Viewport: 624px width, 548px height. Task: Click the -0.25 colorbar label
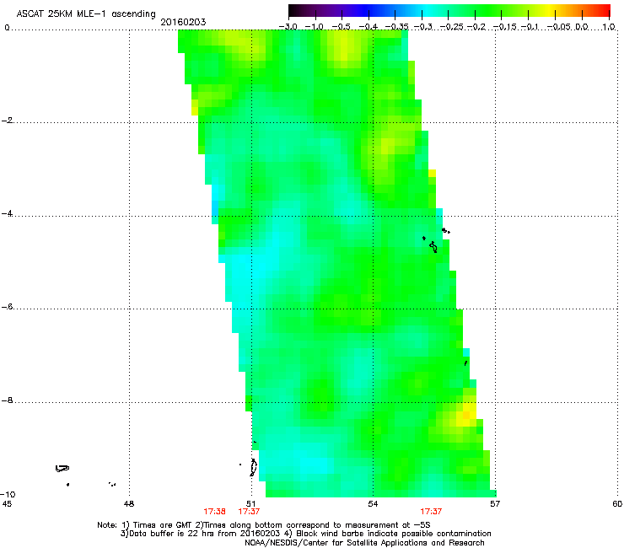[451, 27]
